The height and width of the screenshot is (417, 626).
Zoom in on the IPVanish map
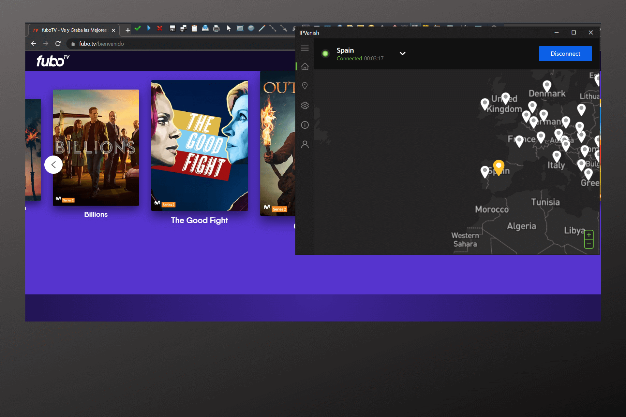(589, 235)
